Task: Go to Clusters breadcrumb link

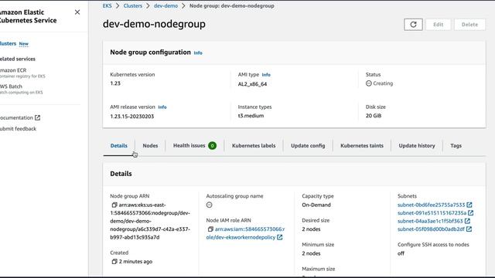Action: pyautogui.click(x=132, y=5)
